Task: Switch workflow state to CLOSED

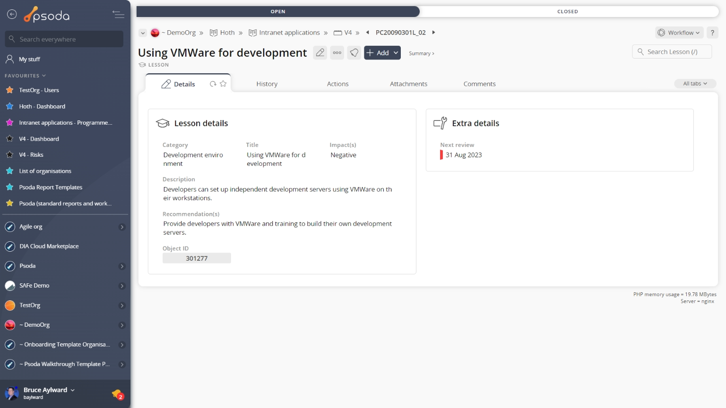Action: (x=567, y=11)
